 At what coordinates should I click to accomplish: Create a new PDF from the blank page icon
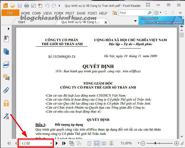[40, 5]
